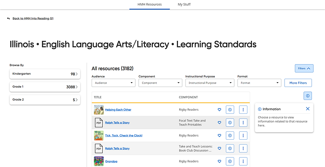The image size is (325, 167).
Task: Go back to HMH Into Reading G1
Action: 33,18
